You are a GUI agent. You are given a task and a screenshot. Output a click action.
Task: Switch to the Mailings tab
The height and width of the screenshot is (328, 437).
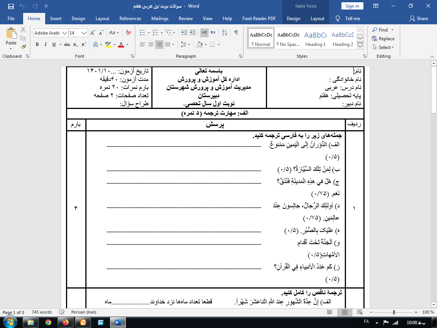pyautogui.click(x=160, y=18)
